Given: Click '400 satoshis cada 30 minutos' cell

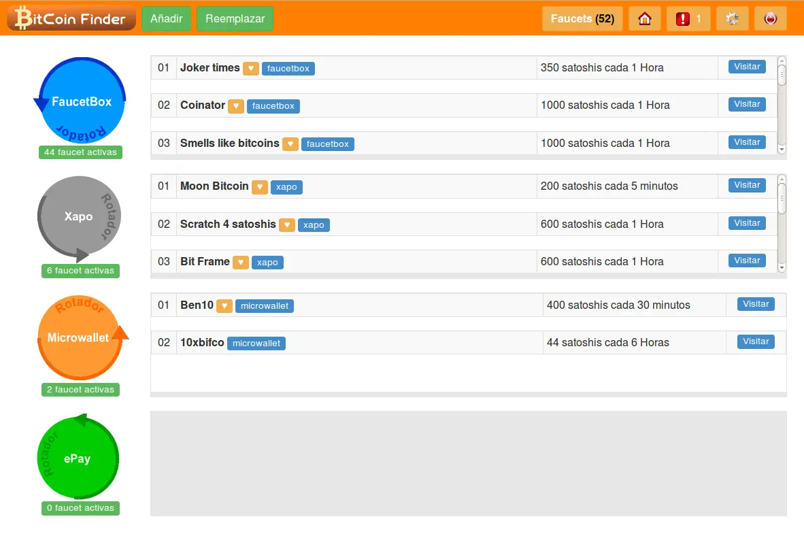Looking at the screenshot, I should (634, 305).
